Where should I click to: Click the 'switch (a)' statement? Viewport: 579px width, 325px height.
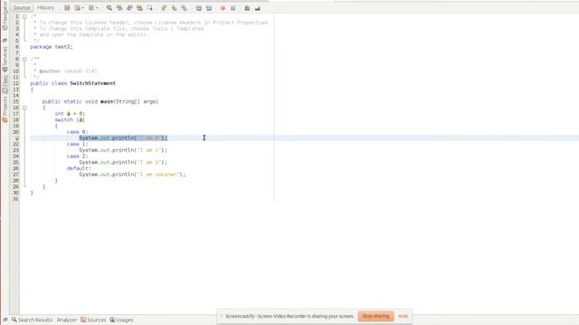[x=70, y=120]
